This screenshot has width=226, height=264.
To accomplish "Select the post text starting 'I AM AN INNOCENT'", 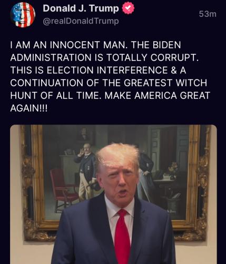I will pyautogui.click(x=110, y=76).
